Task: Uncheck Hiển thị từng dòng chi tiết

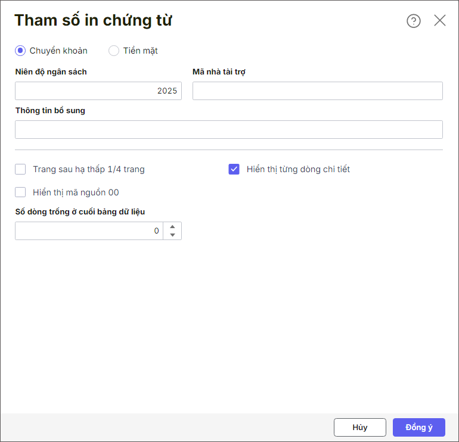Action: pos(234,169)
